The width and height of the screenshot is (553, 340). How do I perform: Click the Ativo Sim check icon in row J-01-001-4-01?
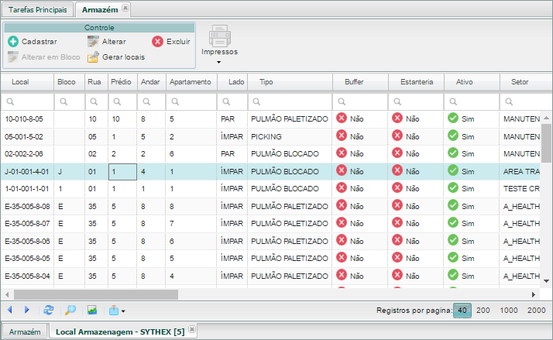click(x=453, y=170)
